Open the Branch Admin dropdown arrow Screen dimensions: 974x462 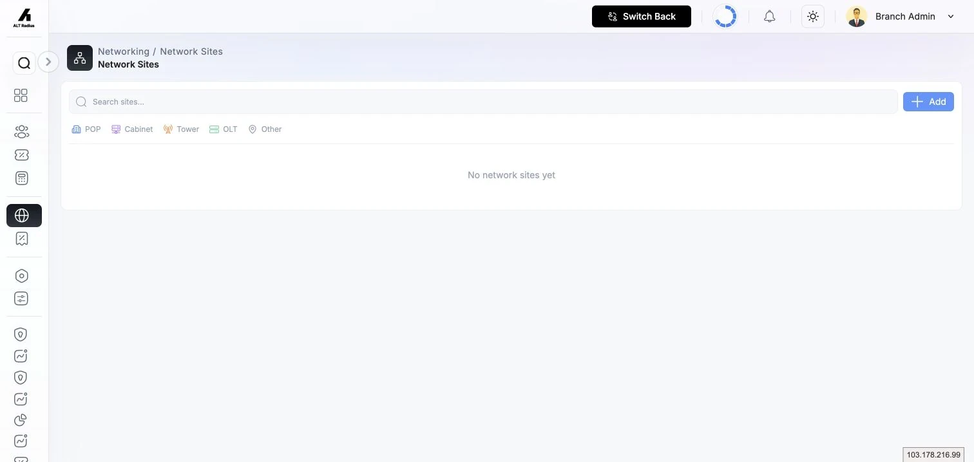pyautogui.click(x=951, y=17)
